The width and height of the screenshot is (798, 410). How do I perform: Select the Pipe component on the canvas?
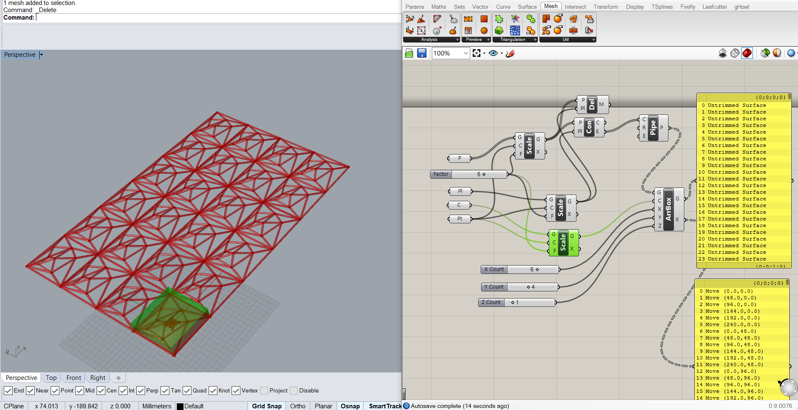click(x=653, y=128)
